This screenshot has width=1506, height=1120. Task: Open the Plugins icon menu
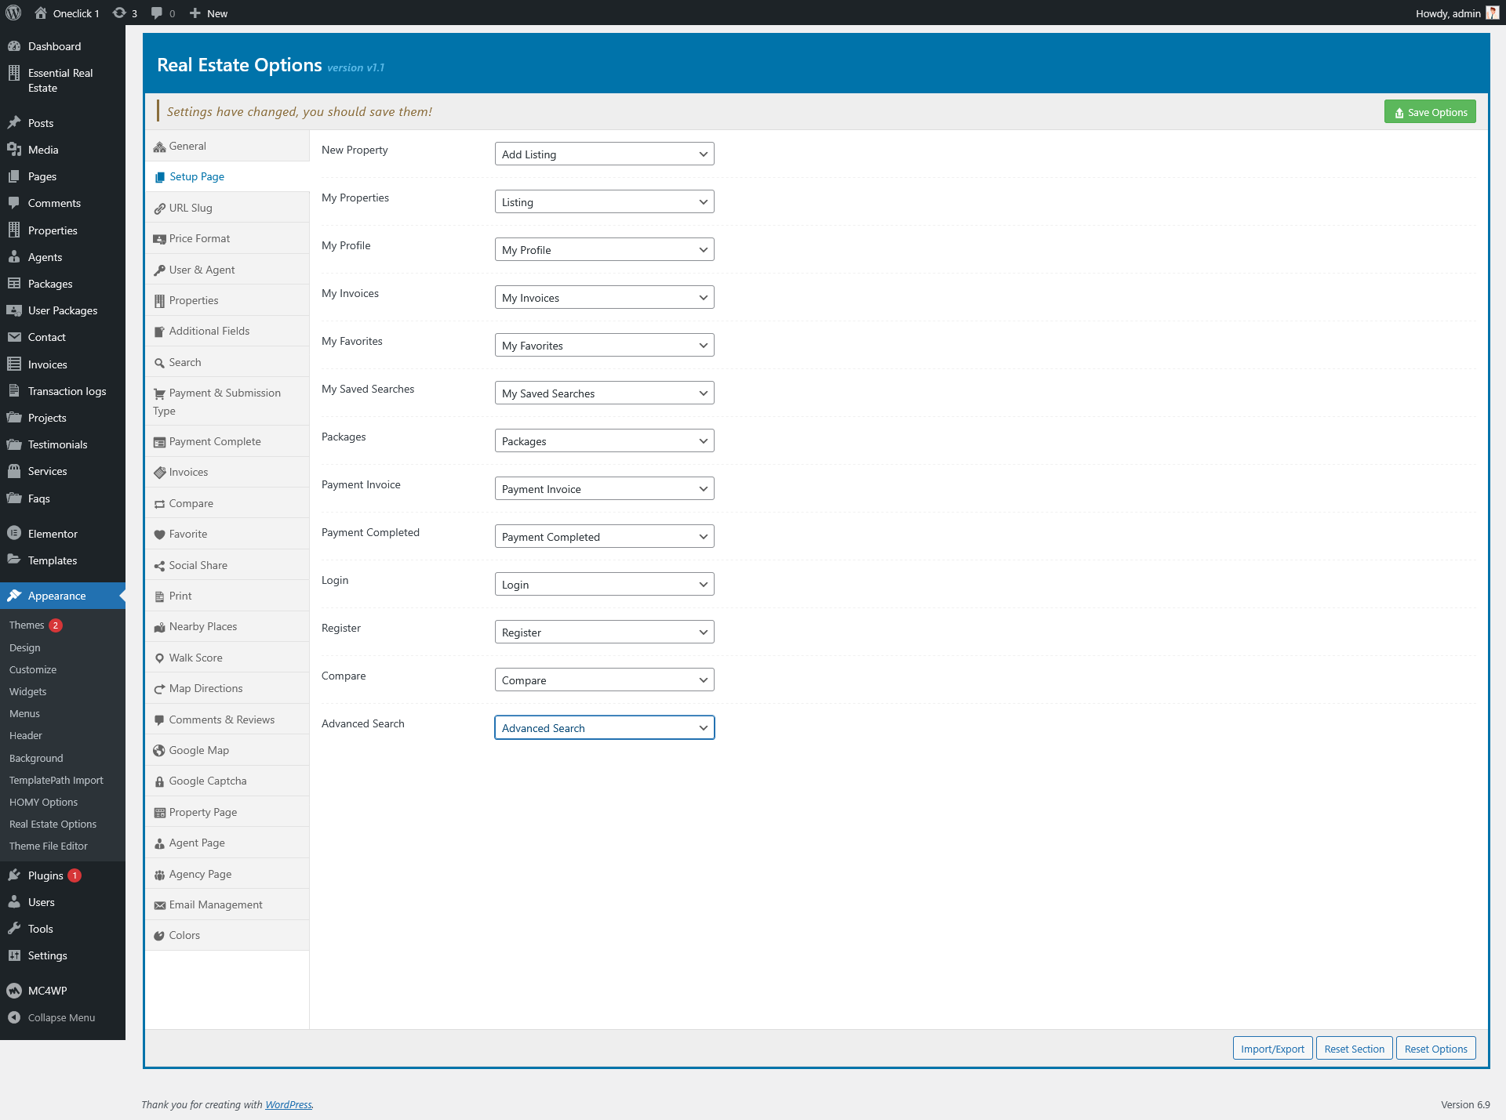14,875
